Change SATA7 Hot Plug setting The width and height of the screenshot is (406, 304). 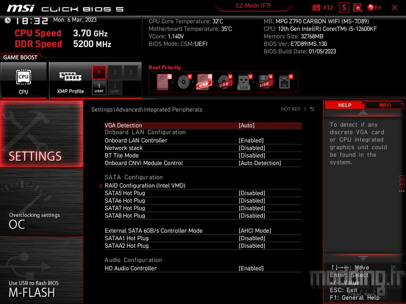pos(203,208)
